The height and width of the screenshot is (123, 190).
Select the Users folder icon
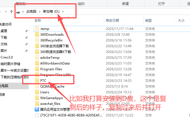point(37,92)
